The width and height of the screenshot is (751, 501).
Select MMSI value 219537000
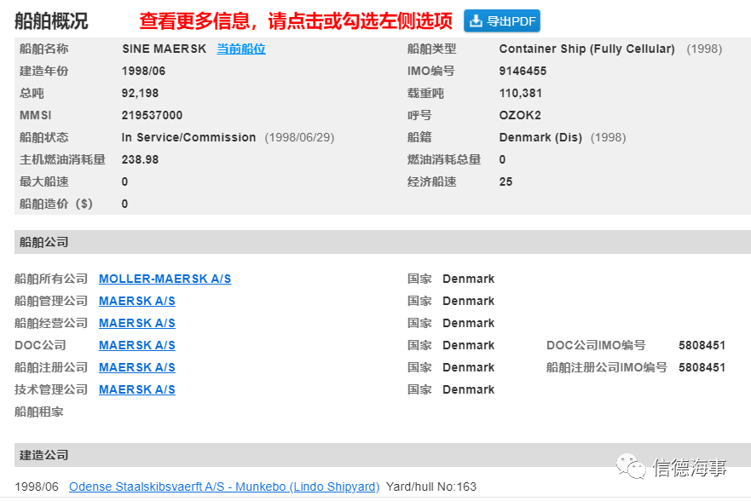pyautogui.click(x=152, y=115)
